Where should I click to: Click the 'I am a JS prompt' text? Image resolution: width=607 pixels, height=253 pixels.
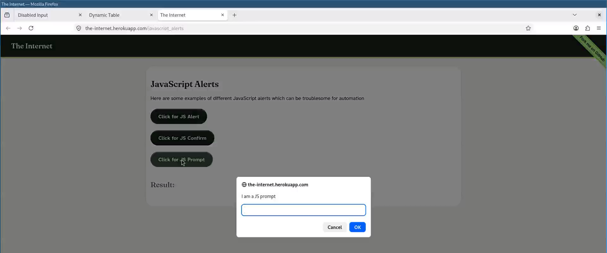pos(258,196)
